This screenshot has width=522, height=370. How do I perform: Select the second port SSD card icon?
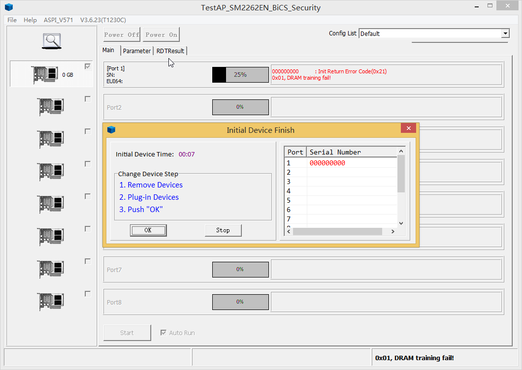click(x=51, y=107)
